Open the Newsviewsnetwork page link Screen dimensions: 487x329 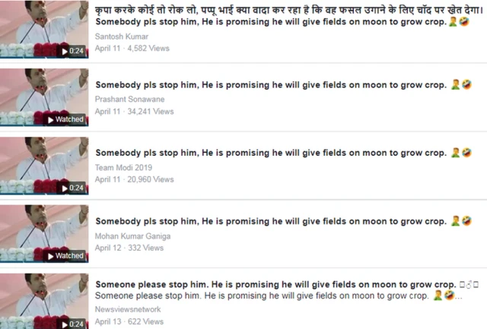tap(128, 309)
